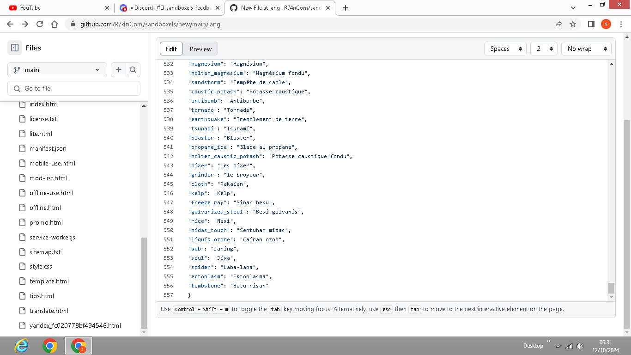This screenshot has width=631, height=355.
Task: Click the volume icon in the system tray
Action: [581, 346]
